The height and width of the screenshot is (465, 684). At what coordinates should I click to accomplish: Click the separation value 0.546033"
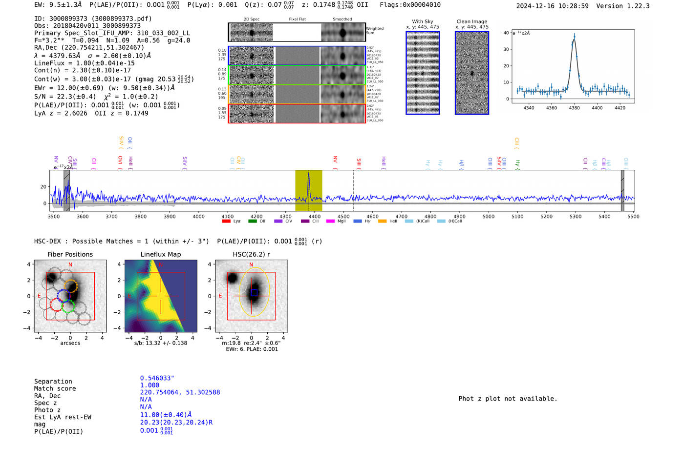point(157,378)
